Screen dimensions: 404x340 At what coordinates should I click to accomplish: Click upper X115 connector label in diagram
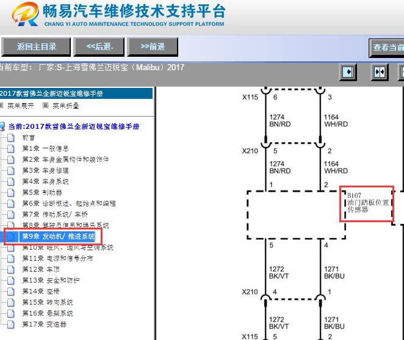[250, 97]
